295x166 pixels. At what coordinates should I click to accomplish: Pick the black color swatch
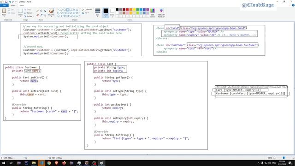[117, 10]
